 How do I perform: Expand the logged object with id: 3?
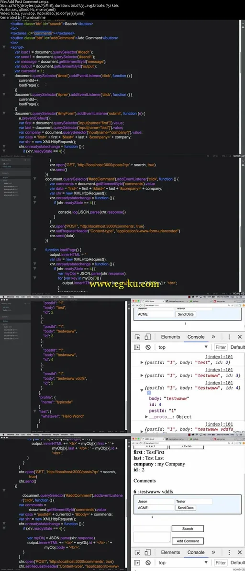click(x=142, y=375)
